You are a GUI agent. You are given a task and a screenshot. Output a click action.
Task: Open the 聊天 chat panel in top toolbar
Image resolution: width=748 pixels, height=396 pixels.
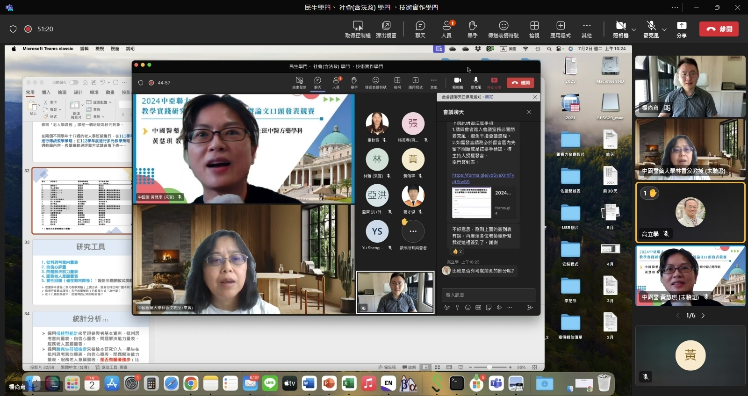coord(420,29)
